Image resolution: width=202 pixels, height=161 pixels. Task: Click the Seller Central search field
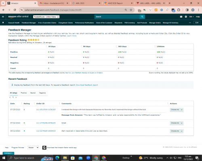pos(117,17)
